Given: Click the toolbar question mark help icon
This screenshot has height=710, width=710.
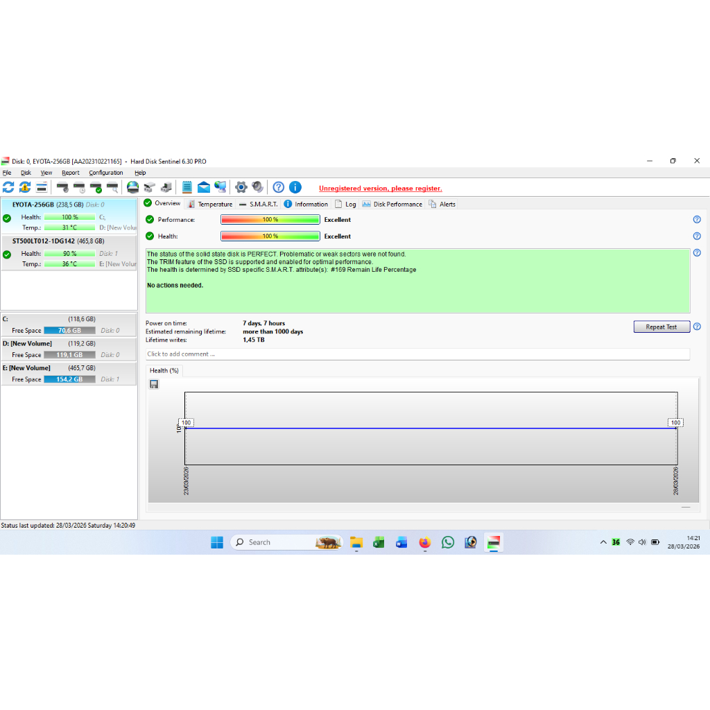Looking at the screenshot, I should pos(278,187).
